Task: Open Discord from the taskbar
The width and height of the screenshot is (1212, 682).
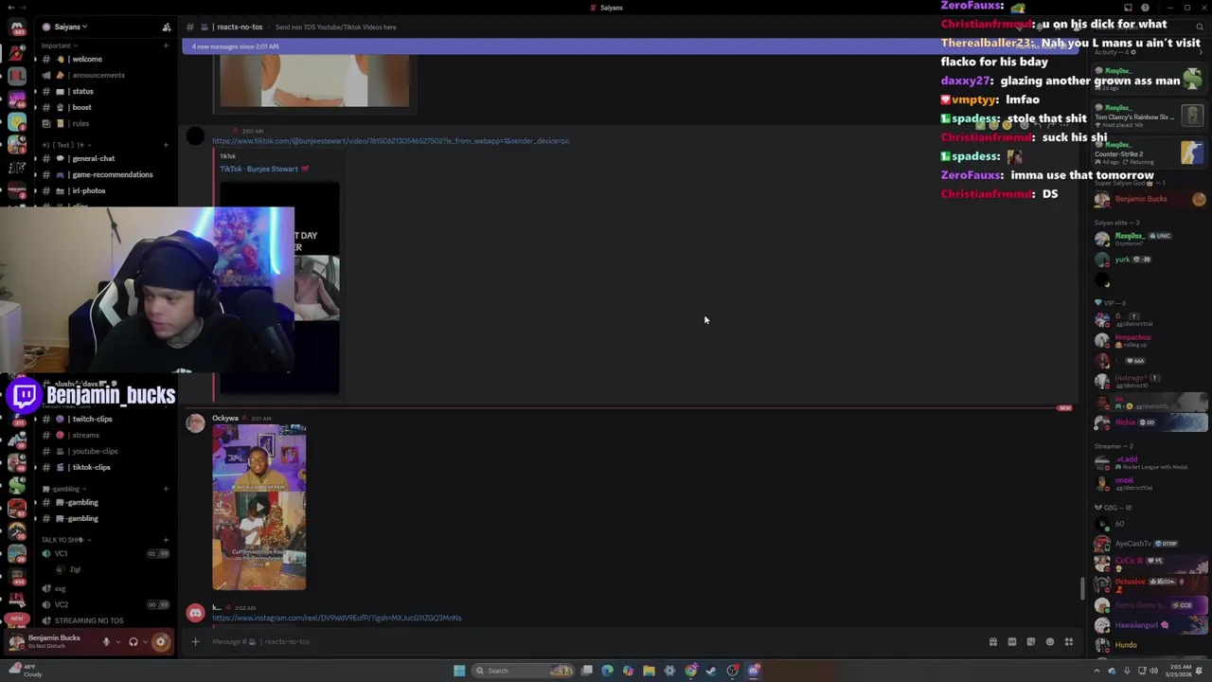Action: (x=754, y=671)
